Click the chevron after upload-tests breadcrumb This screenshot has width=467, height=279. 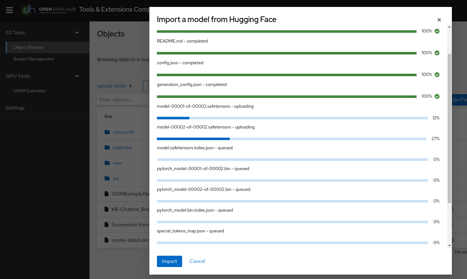pyautogui.click(x=130, y=86)
